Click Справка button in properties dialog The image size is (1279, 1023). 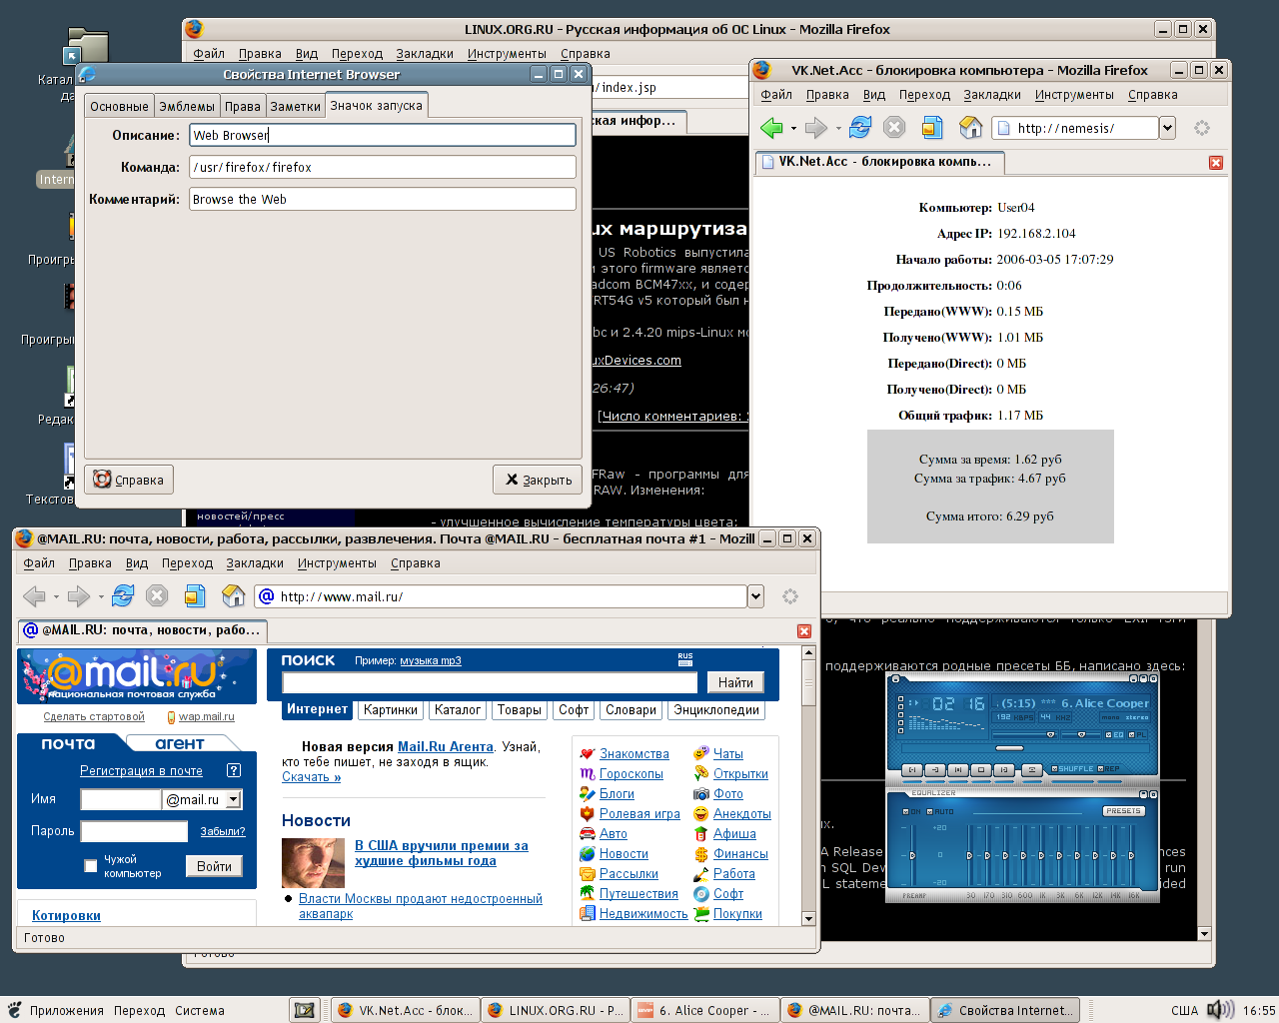129,480
